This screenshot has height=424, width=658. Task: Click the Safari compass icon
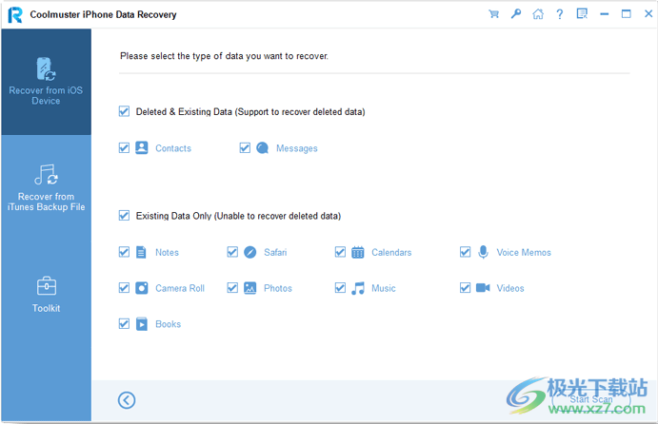tap(250, 252)
